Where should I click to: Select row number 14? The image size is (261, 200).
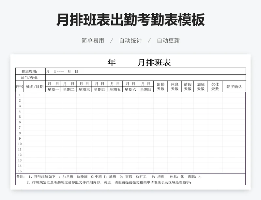(20, 165)
